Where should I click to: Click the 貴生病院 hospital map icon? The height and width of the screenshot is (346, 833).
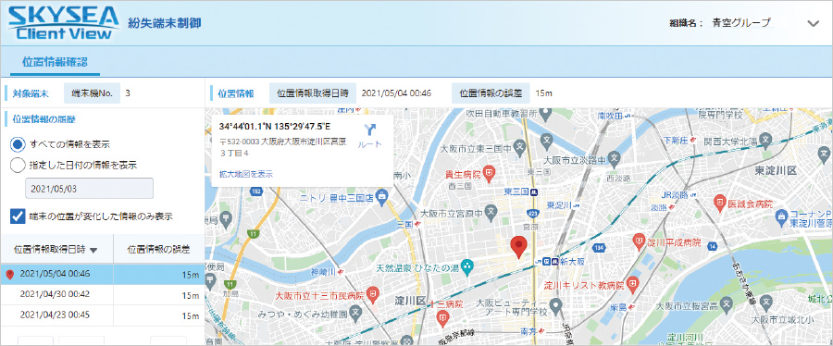(489, 173)
